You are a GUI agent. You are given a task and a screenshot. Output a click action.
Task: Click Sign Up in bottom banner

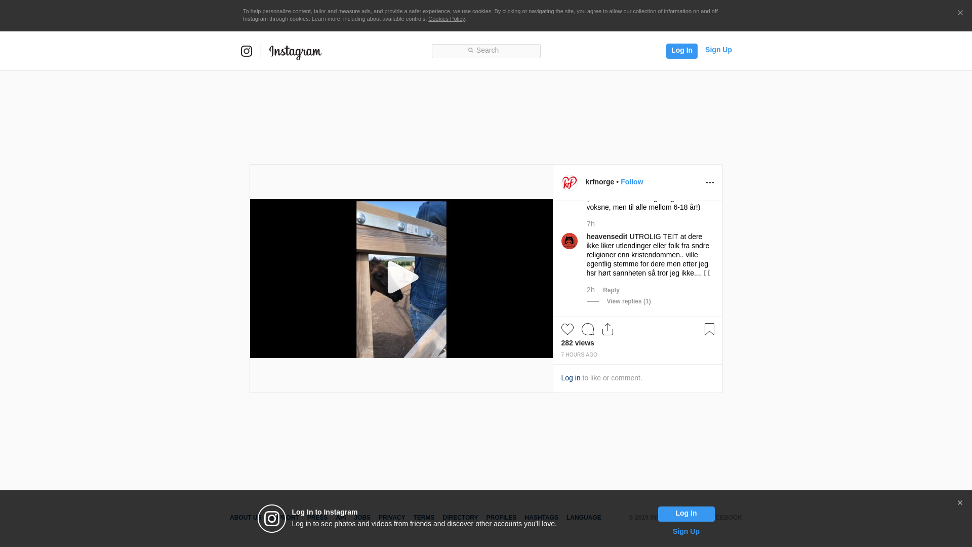click(686, 532)
